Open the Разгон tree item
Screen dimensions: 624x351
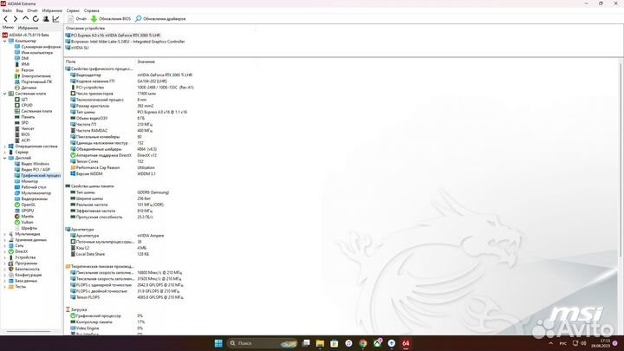click(24, 70)
